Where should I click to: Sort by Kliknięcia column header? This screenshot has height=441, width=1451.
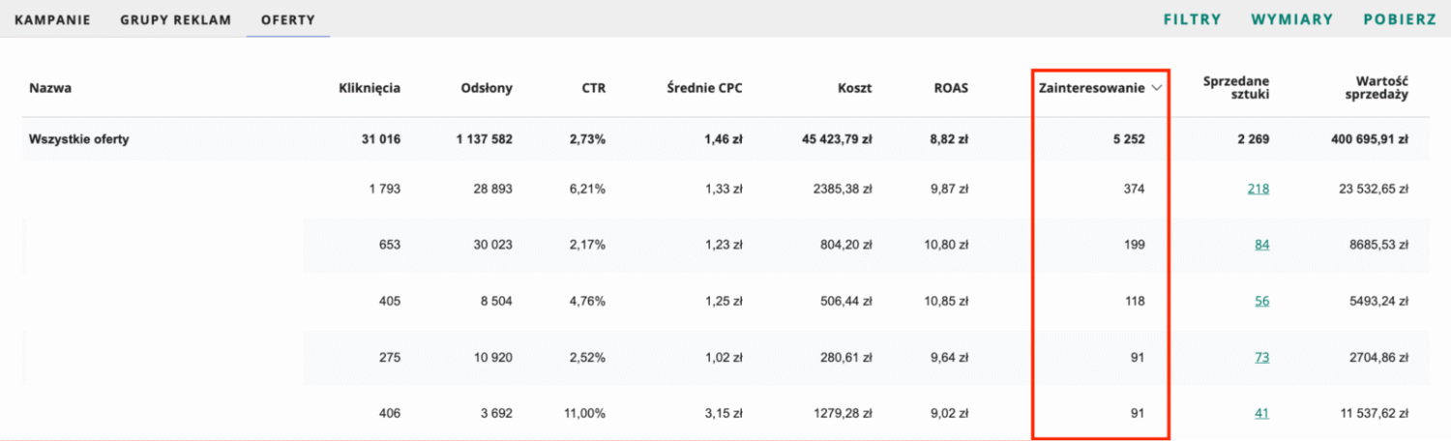coord(370,88)
